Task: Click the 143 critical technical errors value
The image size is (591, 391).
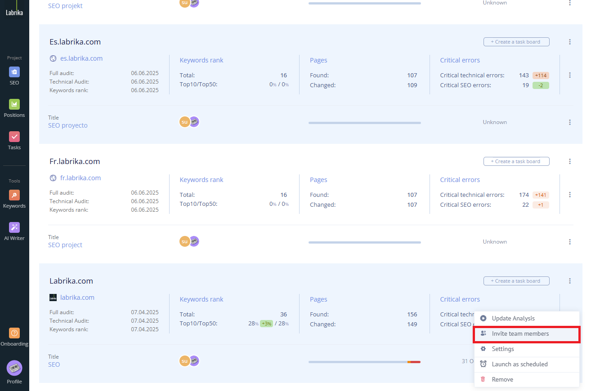Action: point(524,76)
